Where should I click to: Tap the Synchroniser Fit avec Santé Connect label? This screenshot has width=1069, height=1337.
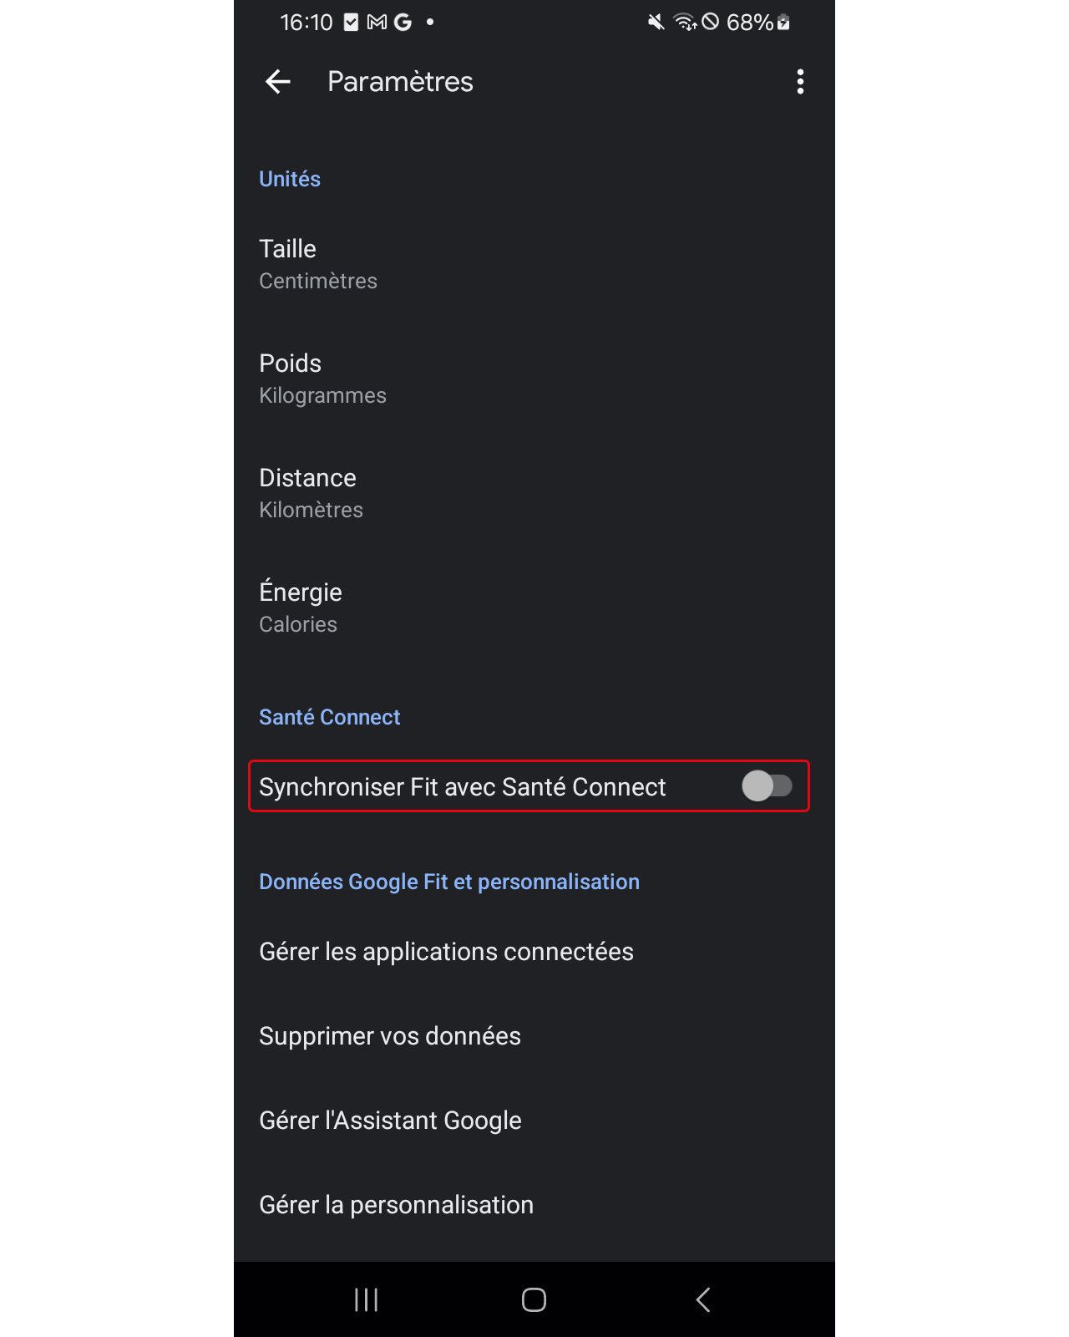462,787
